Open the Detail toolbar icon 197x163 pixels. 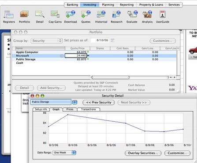pyautogui.click(x=40, y=17)
